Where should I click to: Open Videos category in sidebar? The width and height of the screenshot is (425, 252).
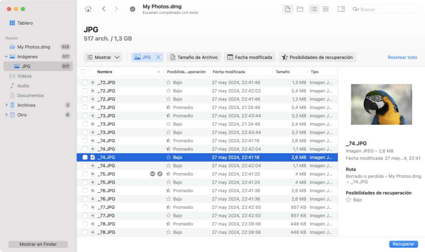pyautogui.click(x=24, y=76)
